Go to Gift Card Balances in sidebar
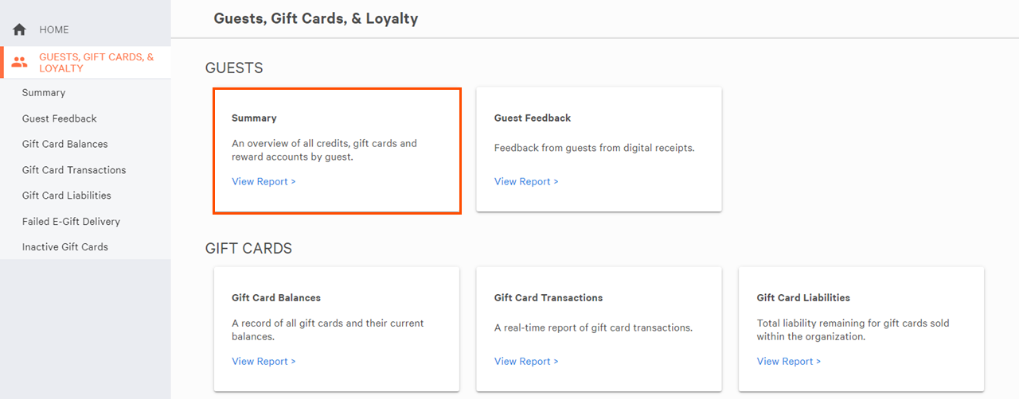 coord(65,144)
